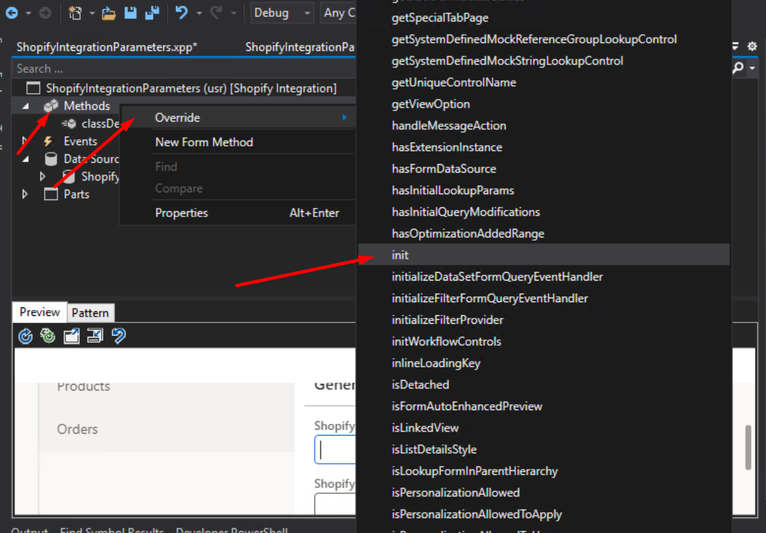Image resolution: width=766 pixels, height=533 pixels.
Task: Expand the Shopify data source node
Action: pos(43,176)
